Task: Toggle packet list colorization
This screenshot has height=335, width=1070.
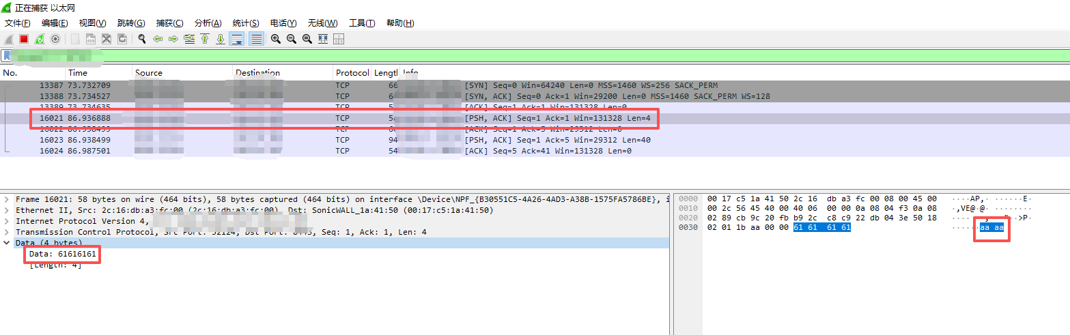Action: (x=256, y=39)
